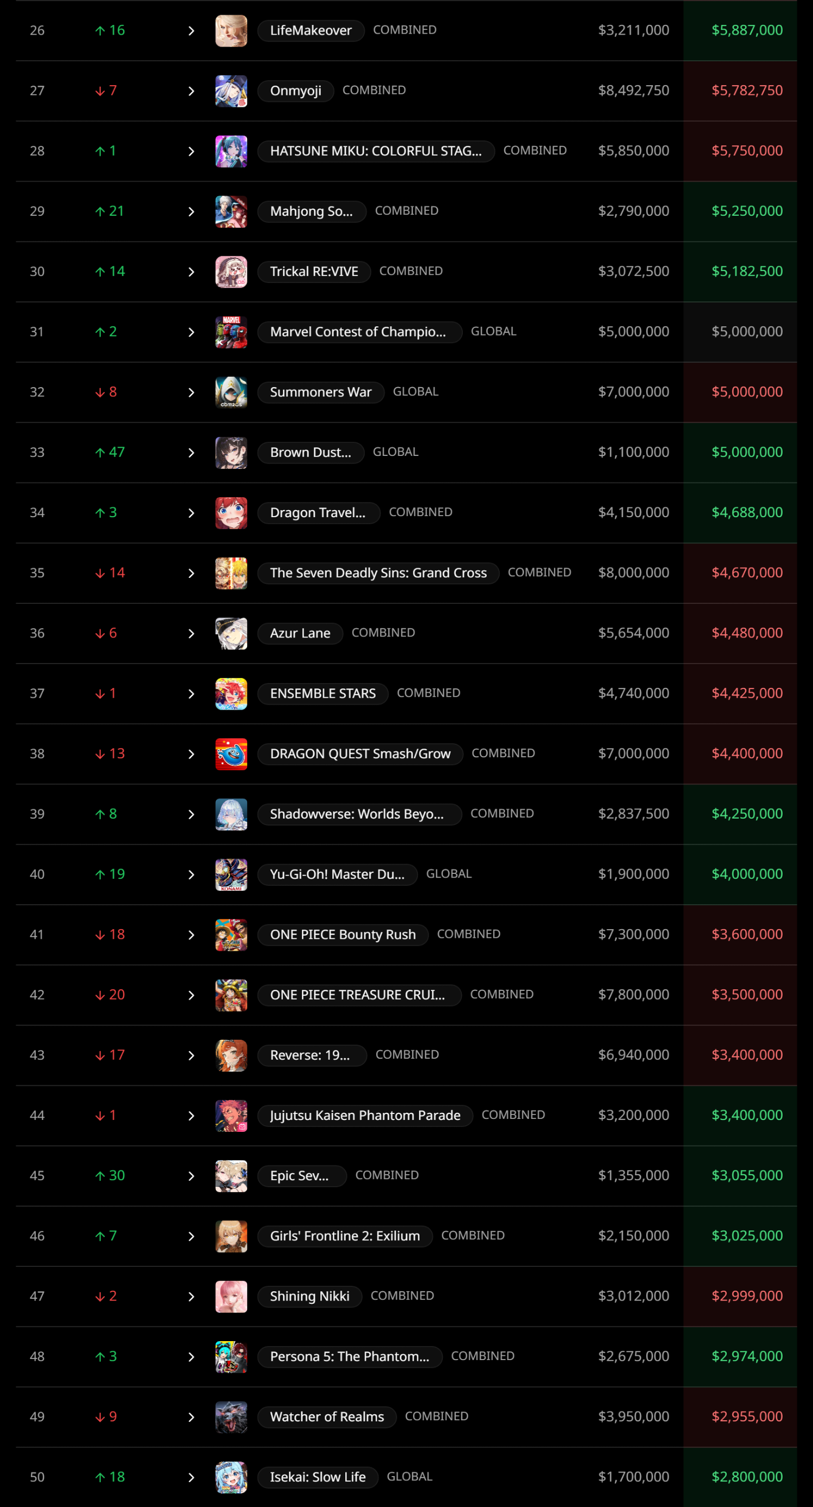Click the Marvel Contest of Champions icon

click(x=231, y=332)
